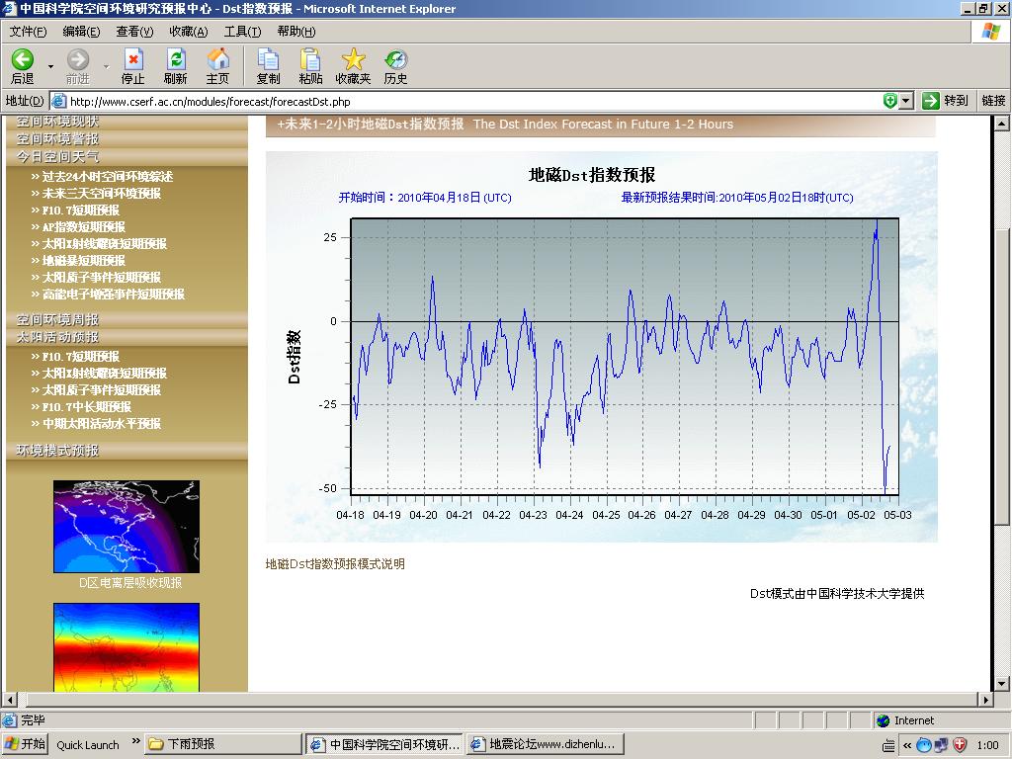1012x759 pixels.
Task: Click the Refresh (刷新) toolbar icon
Action: pyautogui.click(x=176, y=60)
